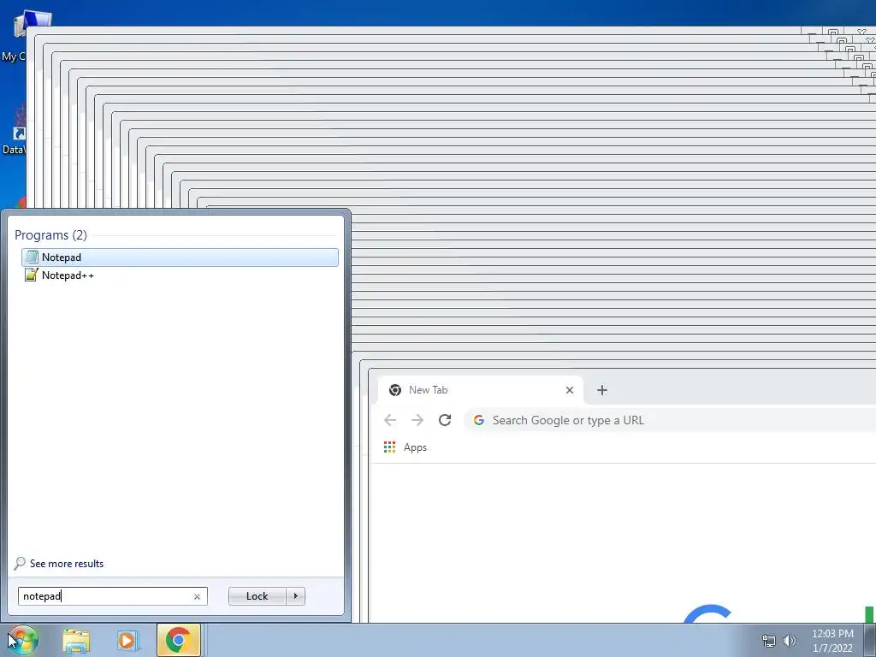
Task: Open Notepad from the Programs results
Action: pos(180,257)
